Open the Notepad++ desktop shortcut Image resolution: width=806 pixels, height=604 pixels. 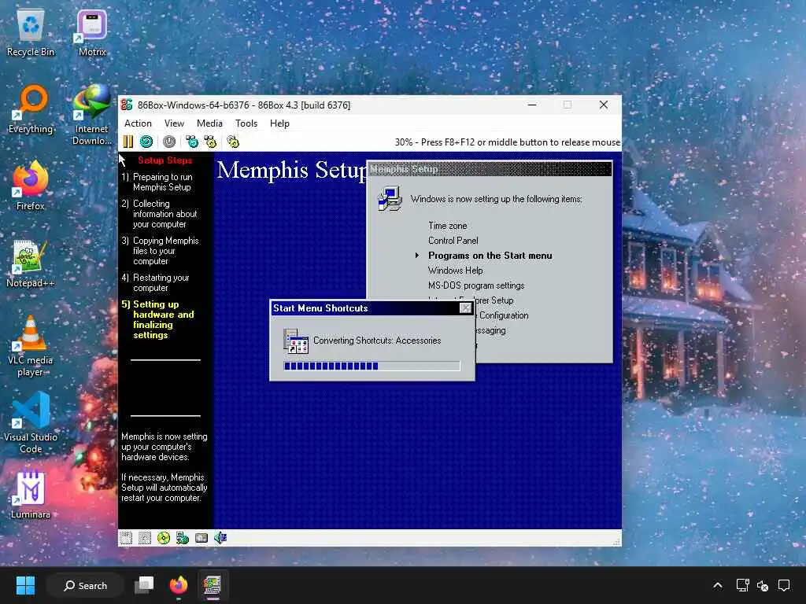click(x=31, y=263)
